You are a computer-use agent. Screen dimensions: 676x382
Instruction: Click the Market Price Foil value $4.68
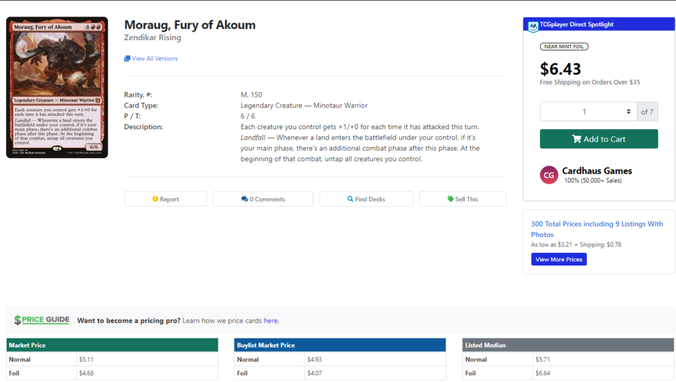[x=86, y=373]
